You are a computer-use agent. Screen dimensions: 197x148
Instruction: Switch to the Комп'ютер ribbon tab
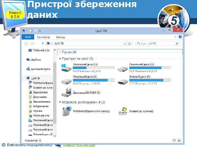coord(44,37)
